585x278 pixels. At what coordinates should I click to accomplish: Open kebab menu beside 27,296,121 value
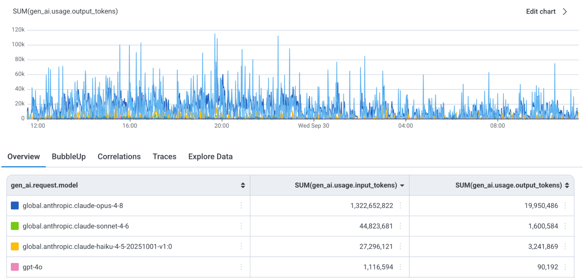click(x=400, y=246)
